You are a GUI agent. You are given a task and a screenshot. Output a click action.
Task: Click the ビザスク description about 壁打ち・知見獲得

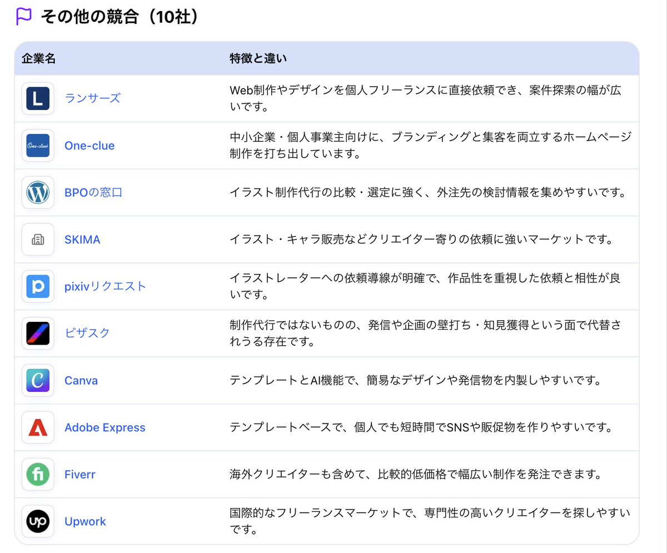coord(425,333)
